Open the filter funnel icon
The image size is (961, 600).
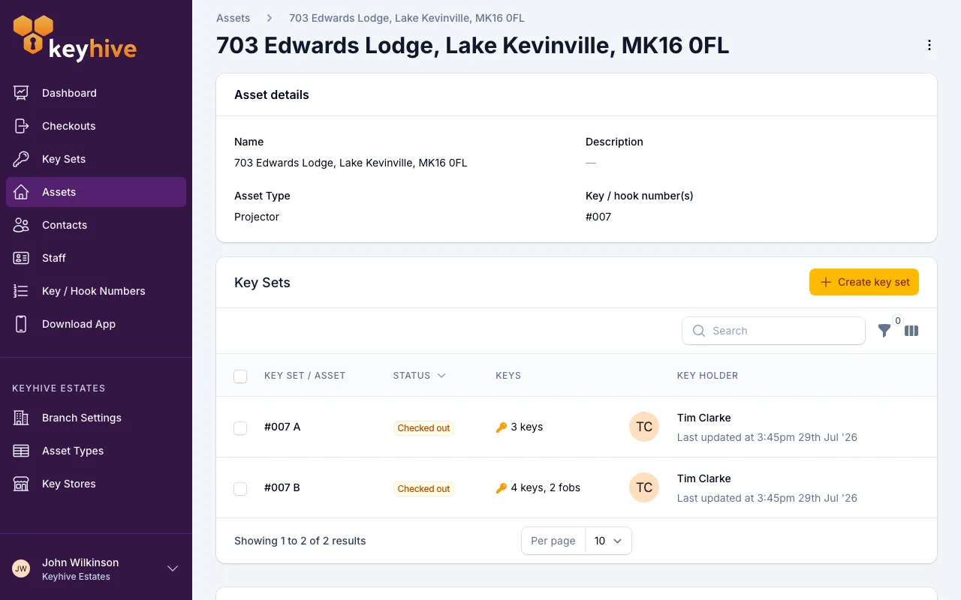884,331
